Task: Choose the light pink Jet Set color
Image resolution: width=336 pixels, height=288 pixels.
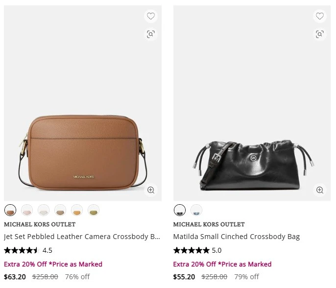Action: point(27,210)
